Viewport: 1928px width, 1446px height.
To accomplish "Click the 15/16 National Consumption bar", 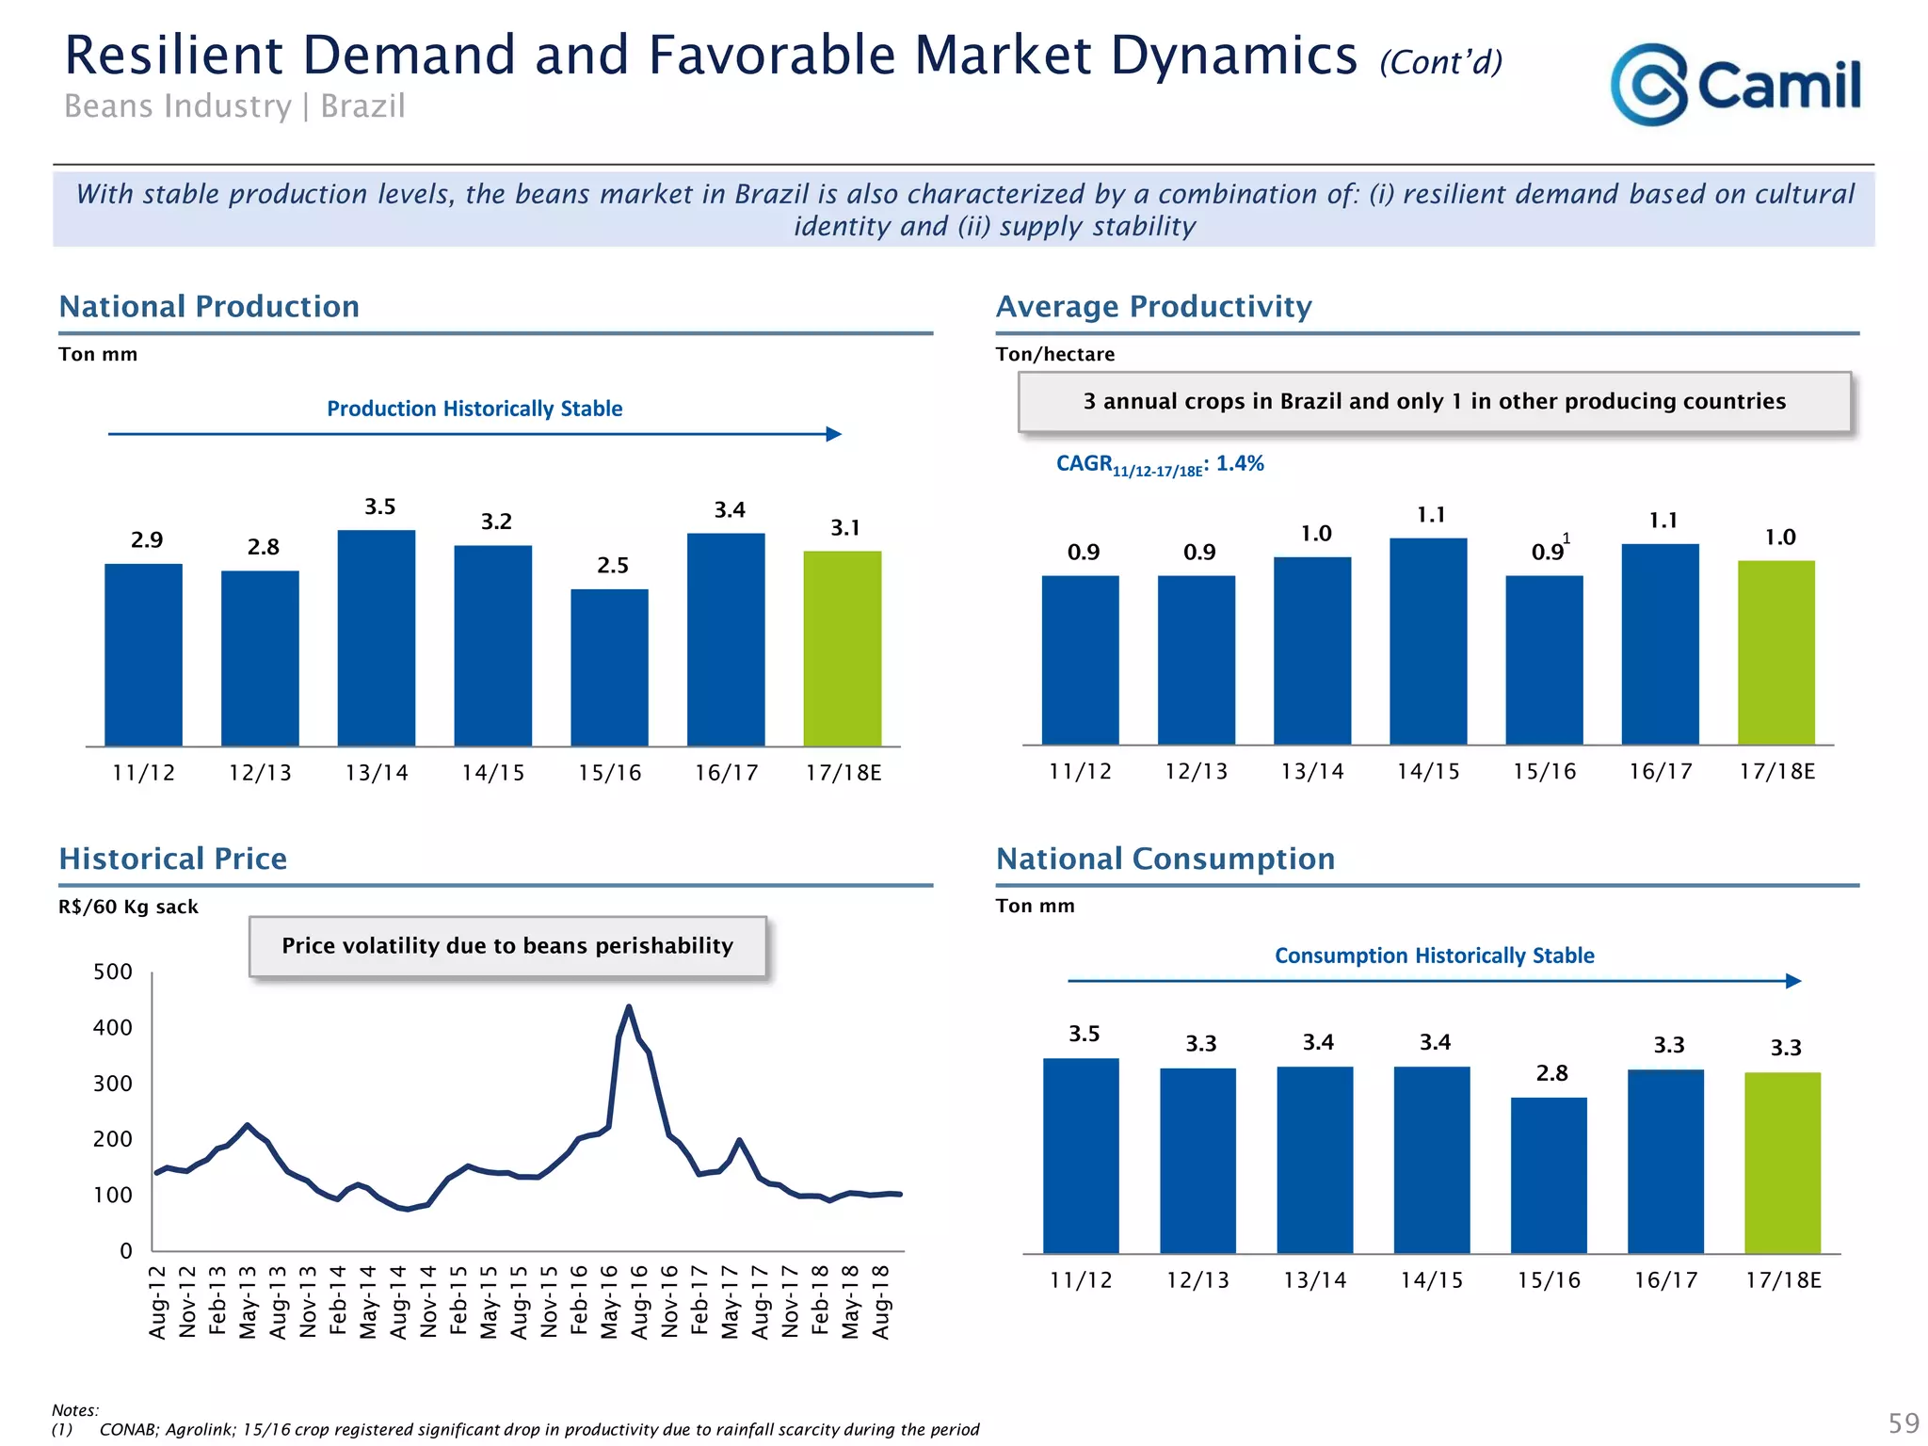I will coord(1549,1175).
